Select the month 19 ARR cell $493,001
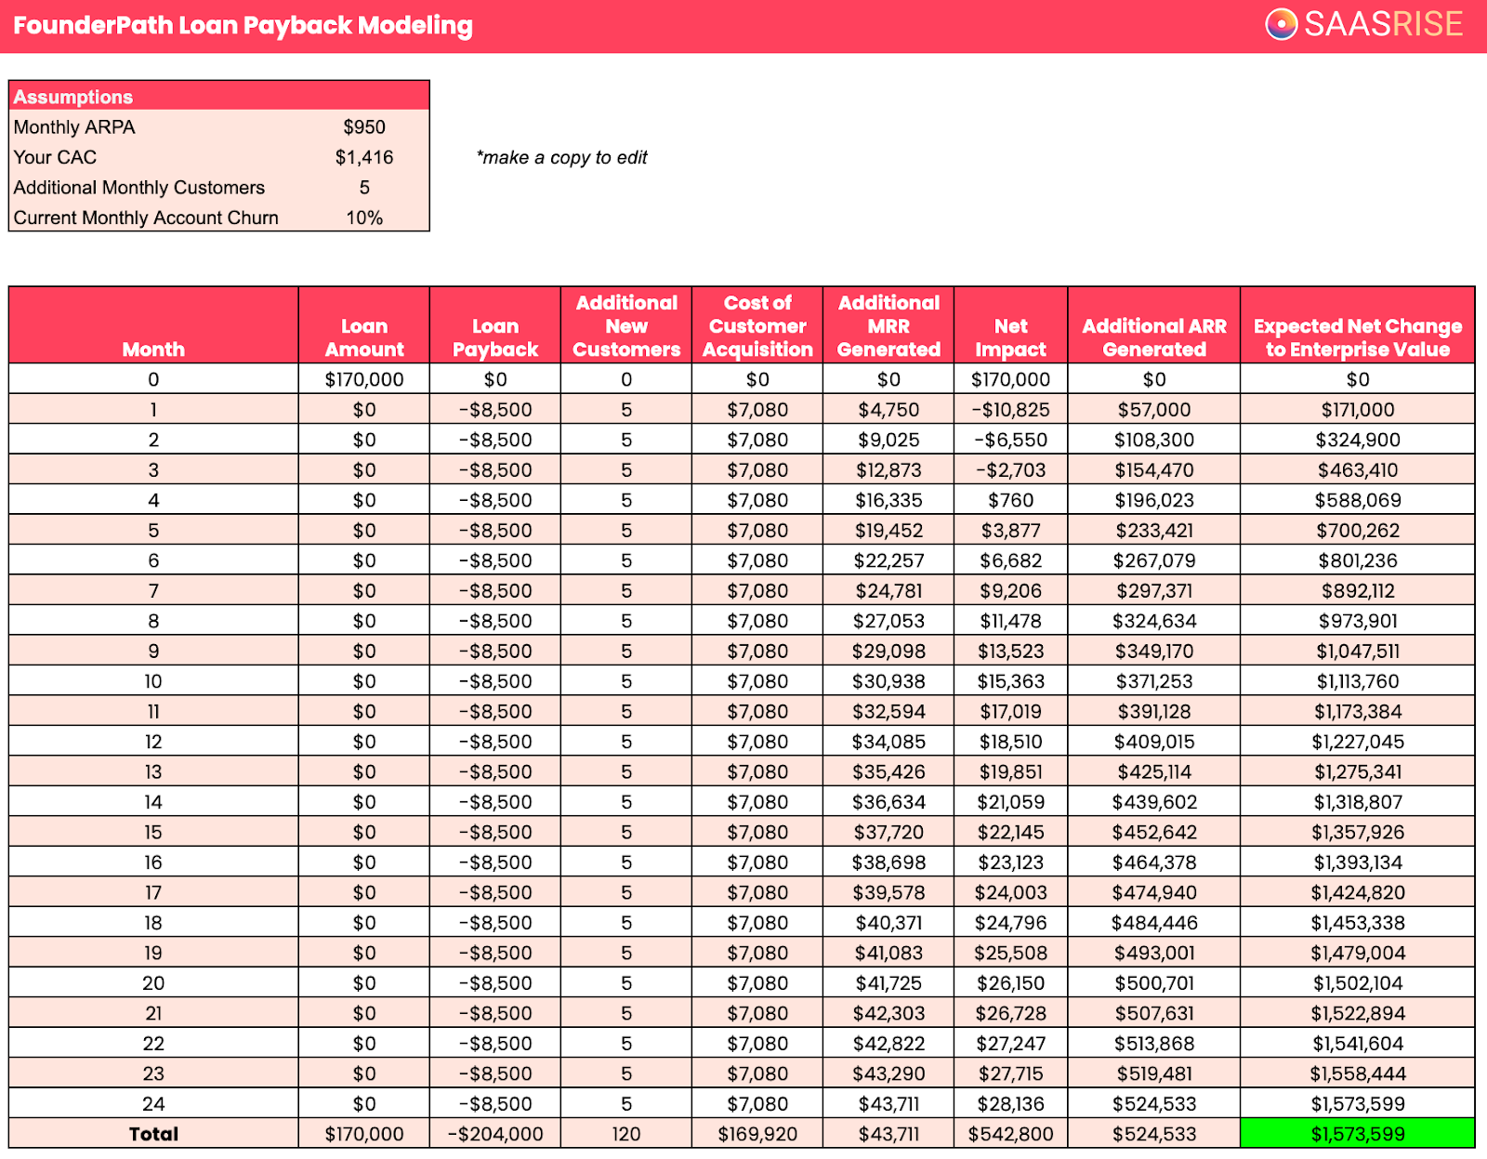Image resolution: width=1487 pixels, height=1159 pixels. (x=1154, y=953)
